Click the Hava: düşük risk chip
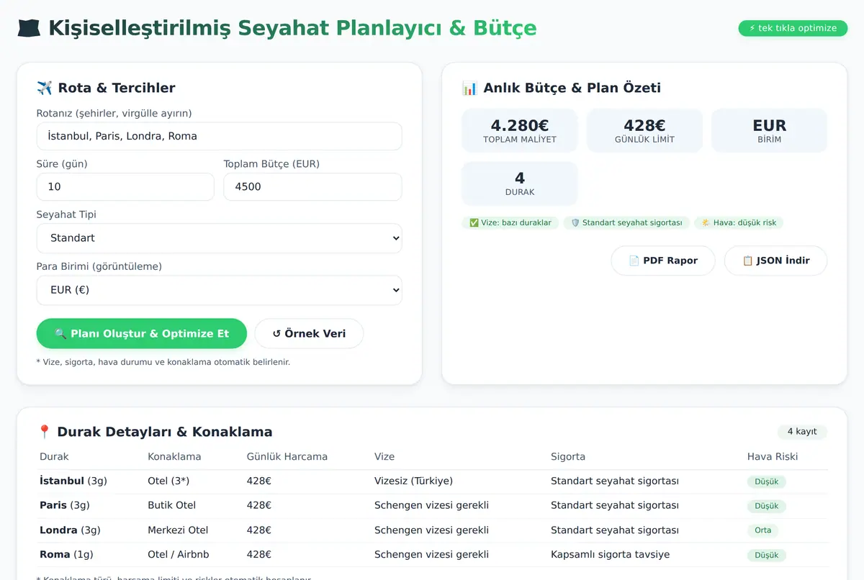 739,223
